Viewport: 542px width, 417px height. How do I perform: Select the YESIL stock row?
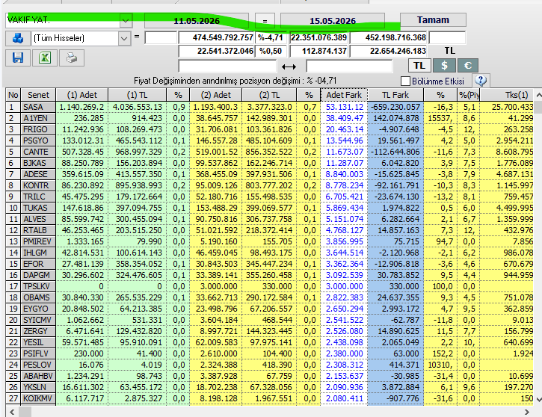pyautogui.click(x=270, y=342)
